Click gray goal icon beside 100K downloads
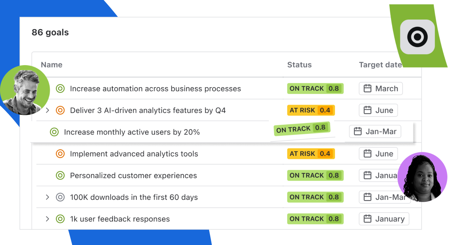Image resolution: width=450 pixels, height=245 pixels. tap(60, 197)
